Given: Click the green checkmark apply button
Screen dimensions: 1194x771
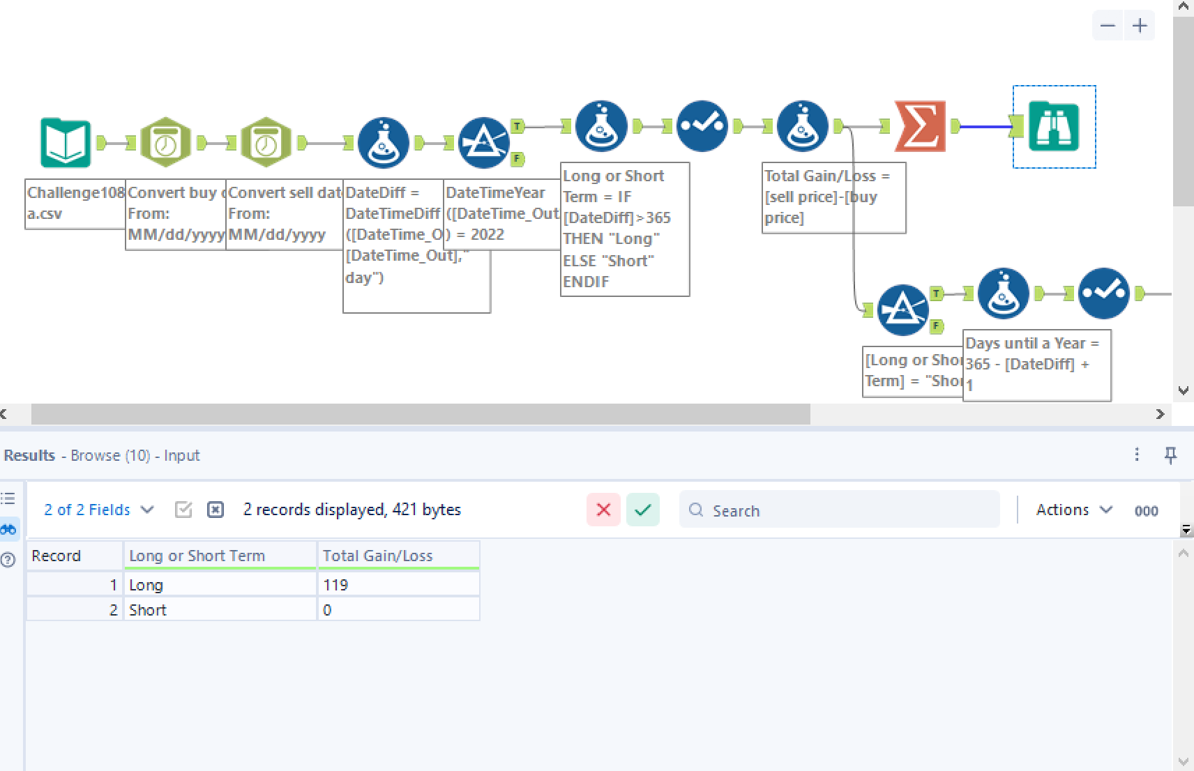Looking at the screenshot, I should [643, 510].
